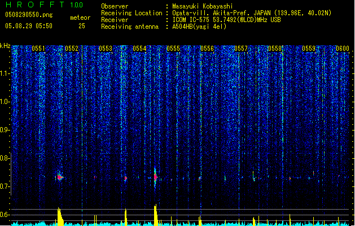Select the file name 0508290550.png
This screenshot has height=226, width=355.
click(29, 15)
